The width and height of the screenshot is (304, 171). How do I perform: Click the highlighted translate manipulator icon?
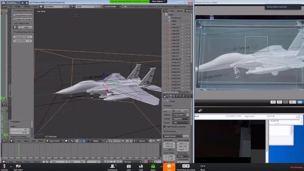pos(84,141)
